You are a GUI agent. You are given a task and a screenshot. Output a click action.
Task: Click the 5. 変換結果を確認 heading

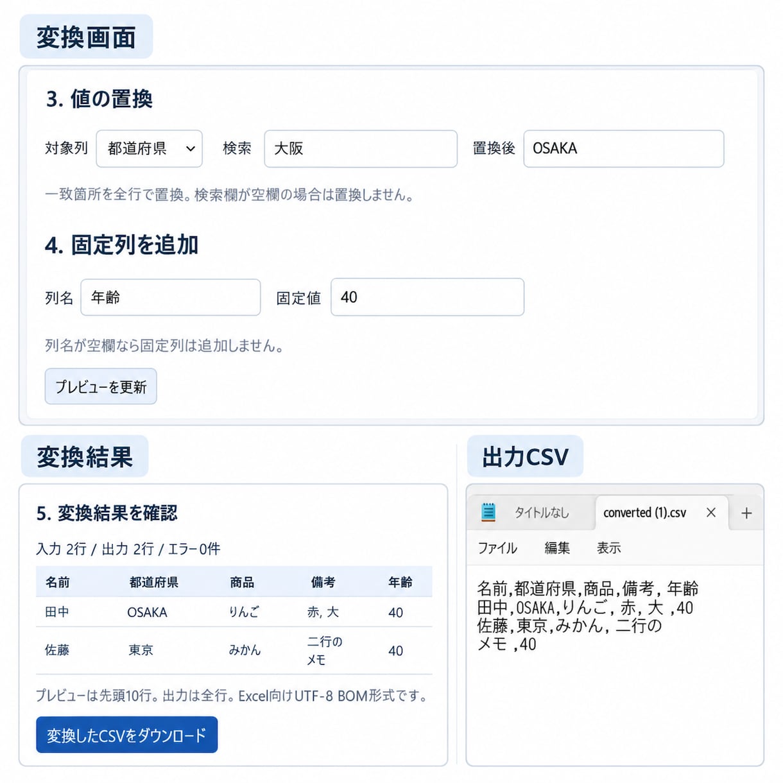point(107,513)
